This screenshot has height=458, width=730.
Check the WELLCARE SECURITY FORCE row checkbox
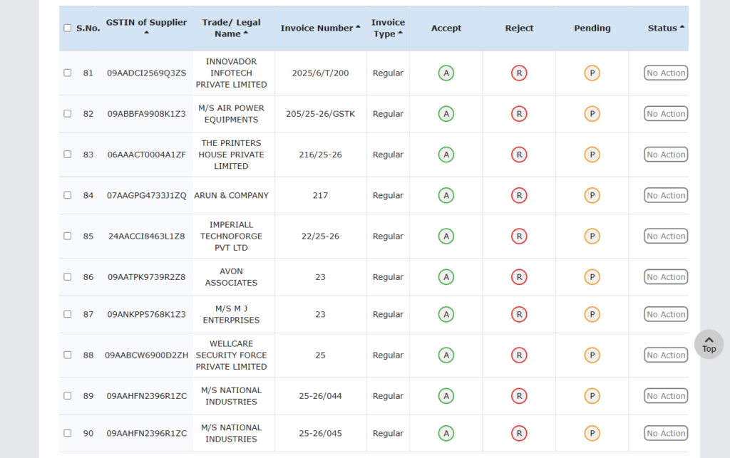click(68, 355)
